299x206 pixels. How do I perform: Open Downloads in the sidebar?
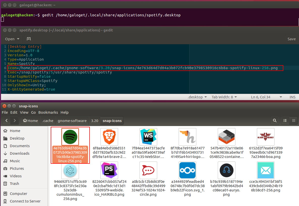coord(19,153)
